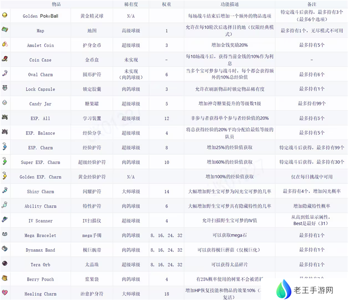348x300 pixels.
Task: Click the Map item icon
Action: 4,30
